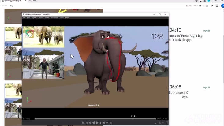
Task: Click the cloud upload icon
Action: 212,6
